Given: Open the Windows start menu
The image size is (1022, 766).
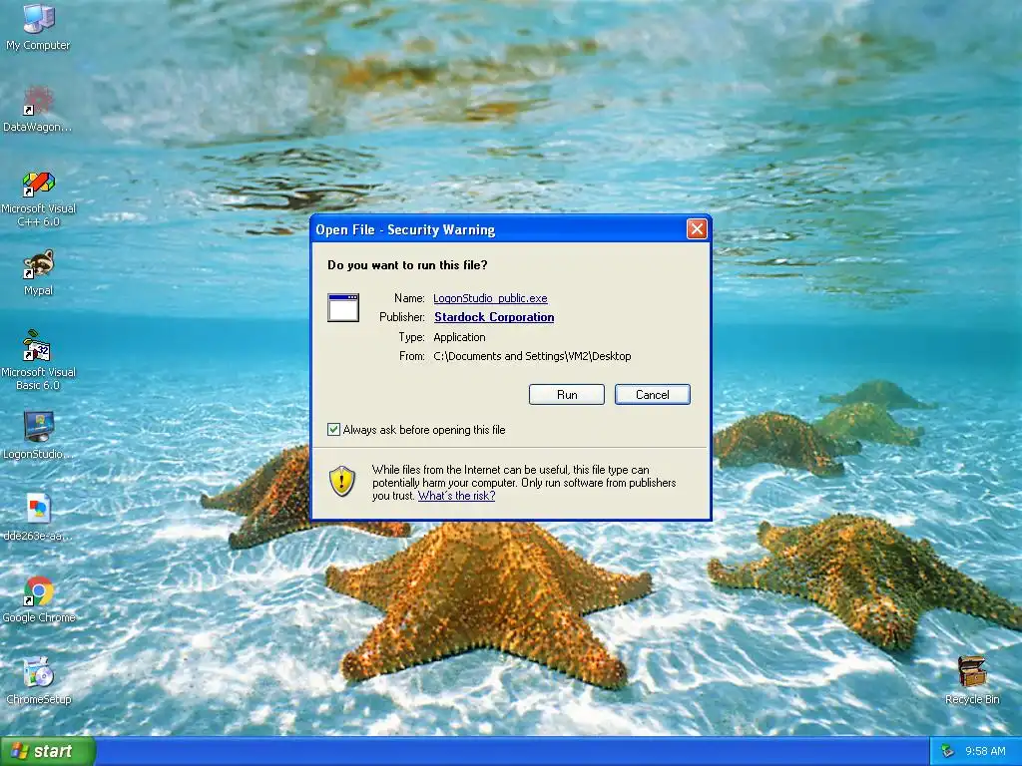Looking at the screenshot, I should [x=47, y=751].
